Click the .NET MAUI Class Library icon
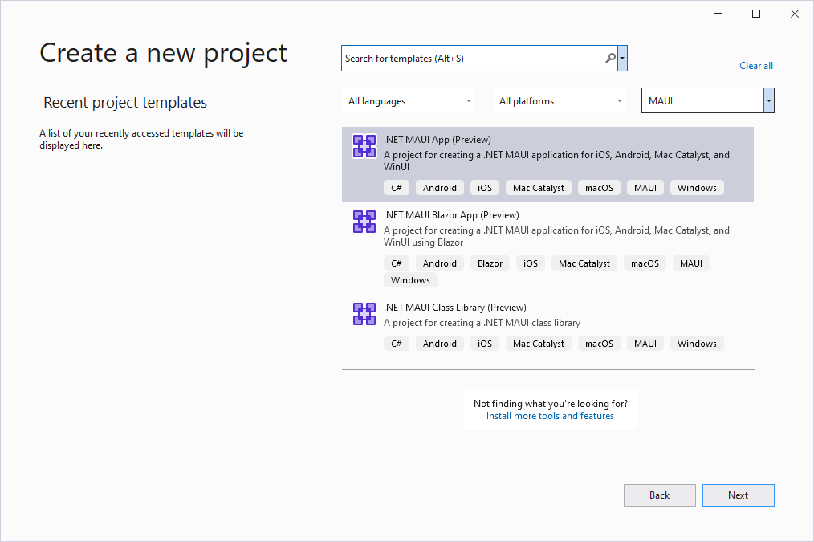 [364, 314]
